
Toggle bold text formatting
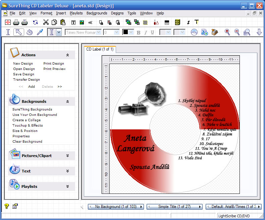(138, 32)
